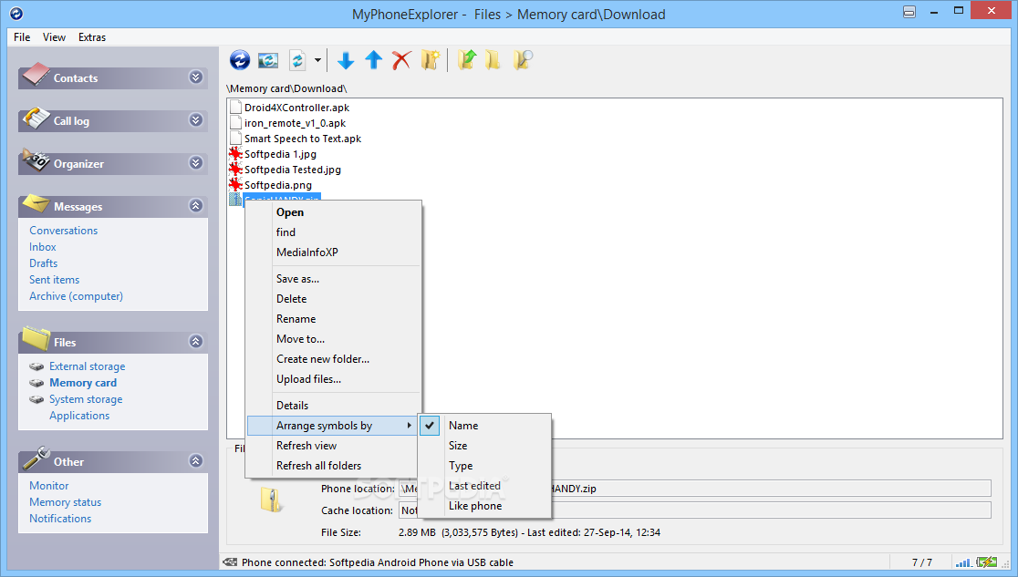Click the photo sync toolbar icon

pos(268,60)
